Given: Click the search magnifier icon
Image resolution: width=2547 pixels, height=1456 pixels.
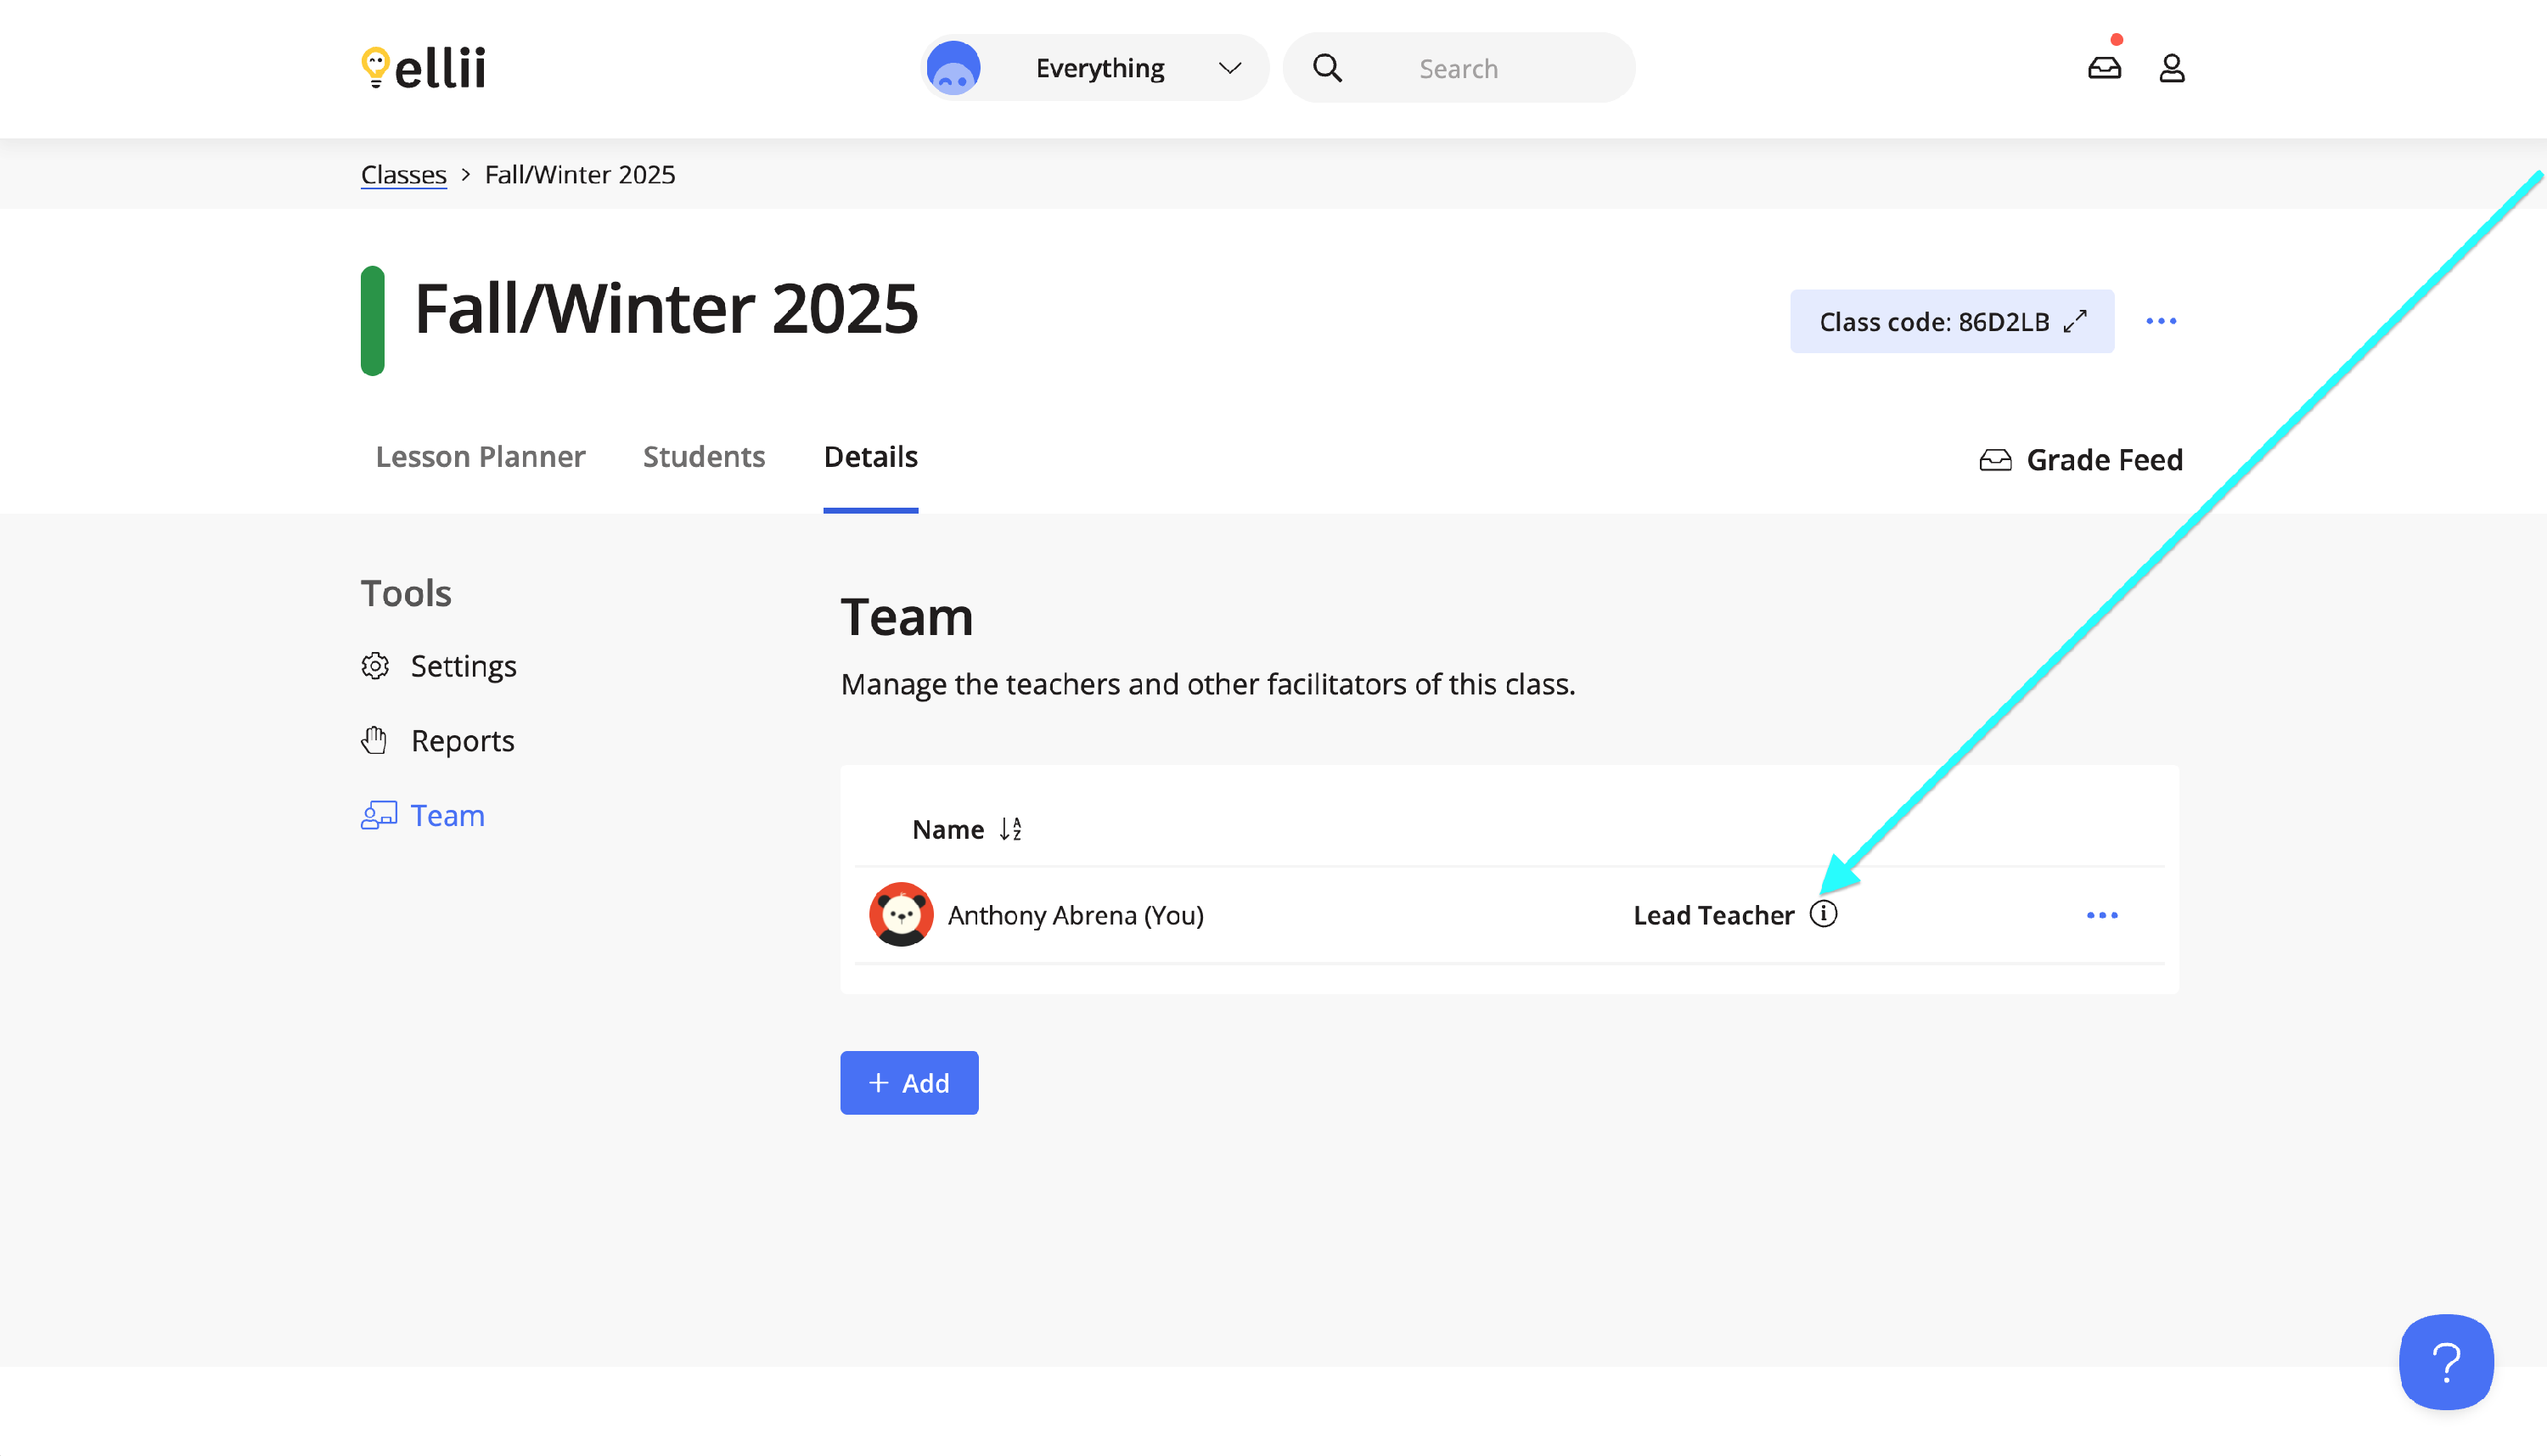Looking at the screenshot, I should (x=1327, y=68).
